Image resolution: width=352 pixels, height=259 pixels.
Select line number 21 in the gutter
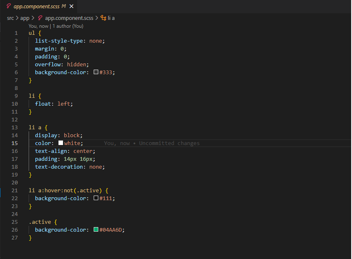point(15,191)
